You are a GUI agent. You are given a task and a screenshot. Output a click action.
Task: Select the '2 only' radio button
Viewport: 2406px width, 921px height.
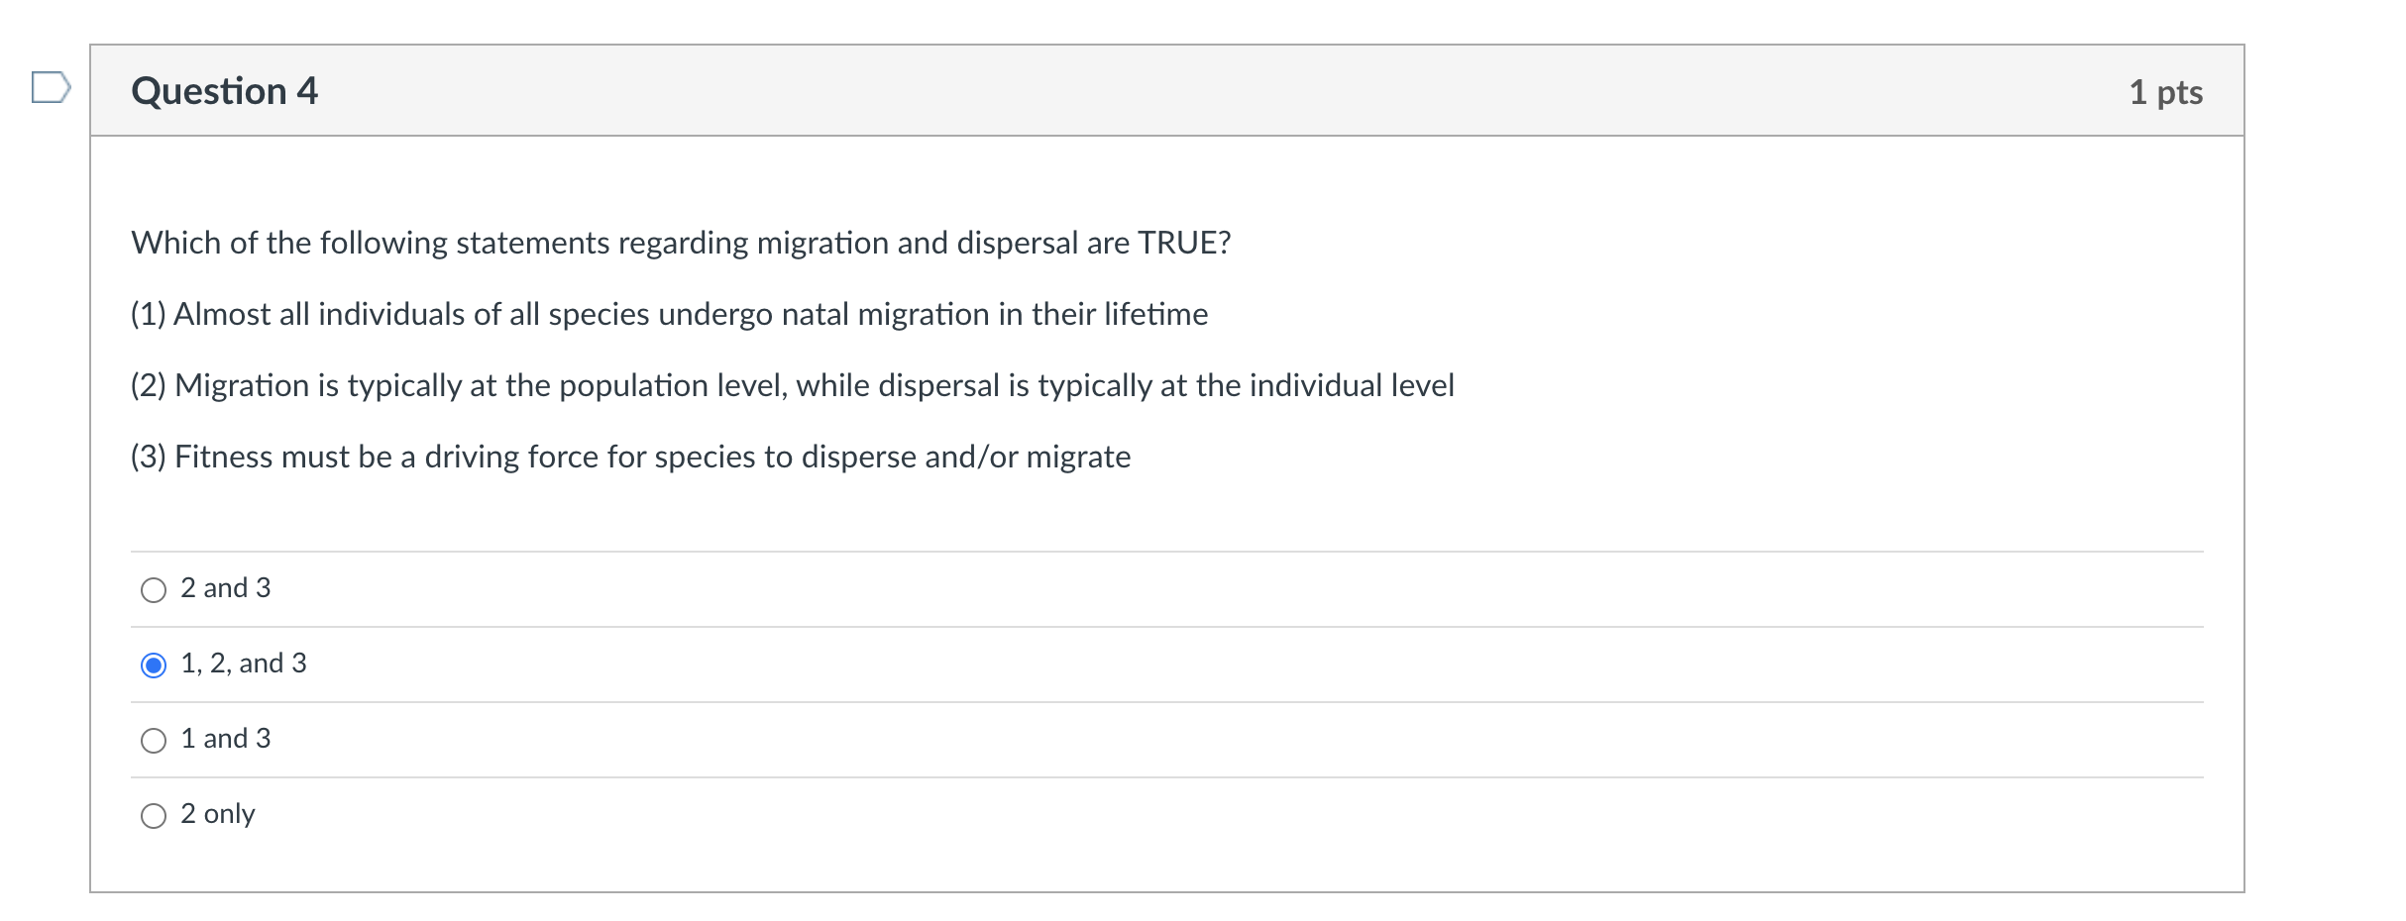point(154,816)
